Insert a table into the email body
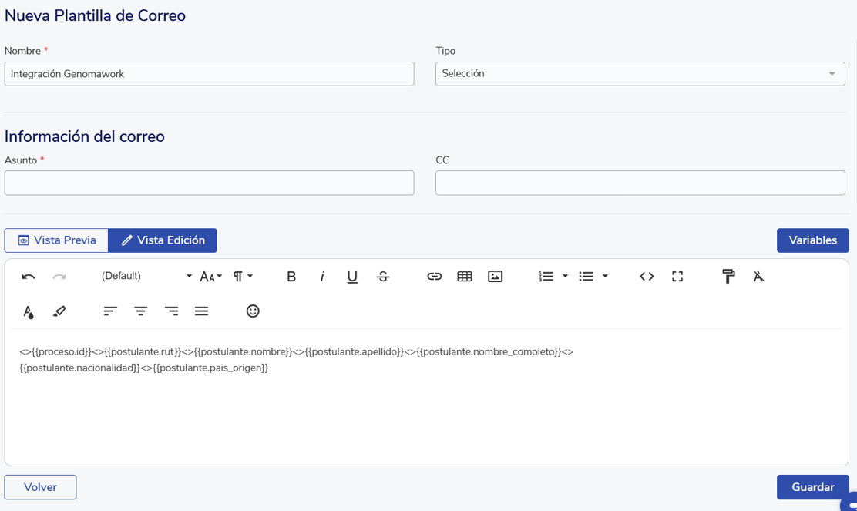The width and height of the screenshot is (857, 511). coord(465,277)
